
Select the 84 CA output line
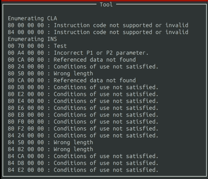(x=83, y=156)
